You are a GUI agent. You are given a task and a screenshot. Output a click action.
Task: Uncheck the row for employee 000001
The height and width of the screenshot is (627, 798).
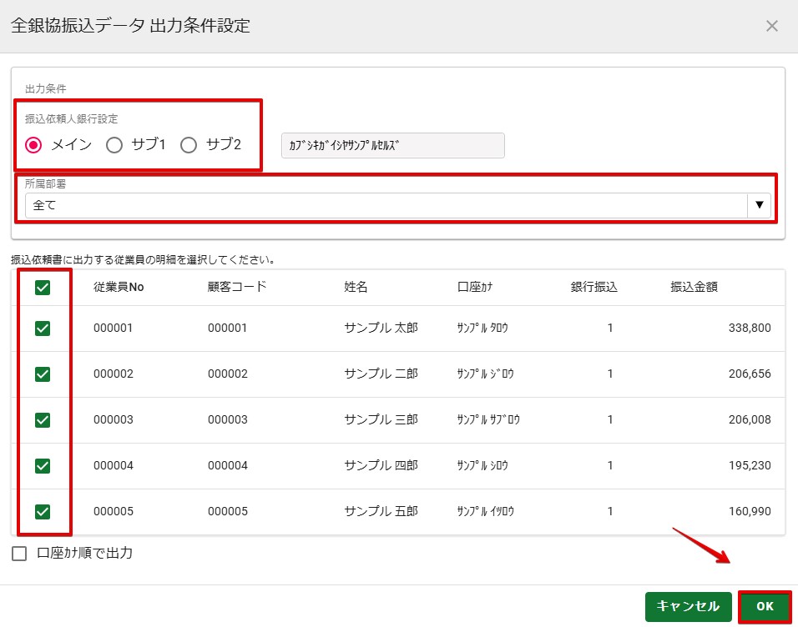[43, 329]
